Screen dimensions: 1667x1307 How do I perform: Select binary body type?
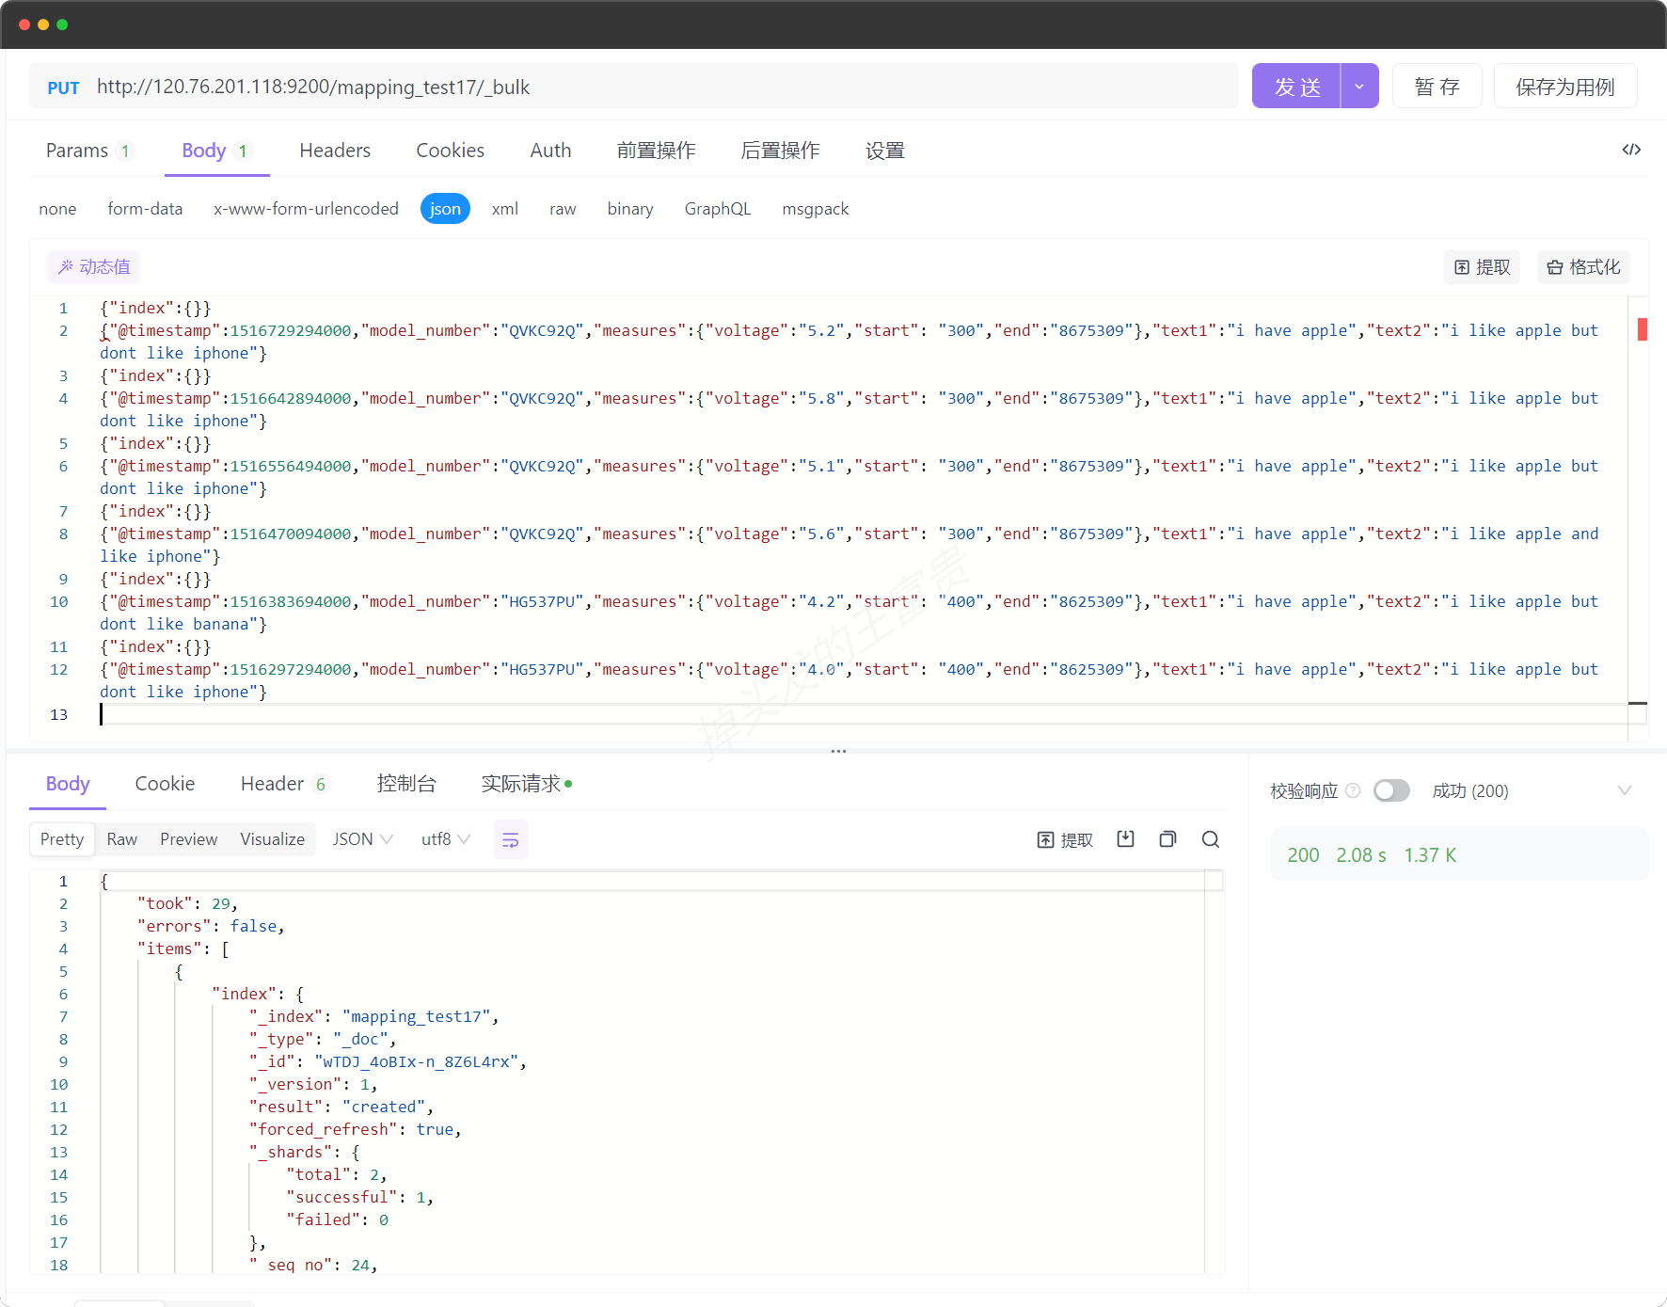pyautogui.click(x=630, y=209)
